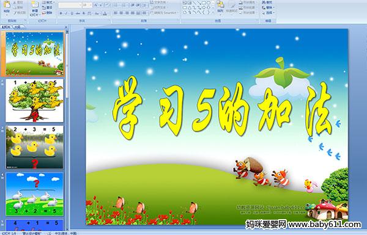Open the font size combo box
The width and height of the screenshot is (367, 235).
pos(87,5)
